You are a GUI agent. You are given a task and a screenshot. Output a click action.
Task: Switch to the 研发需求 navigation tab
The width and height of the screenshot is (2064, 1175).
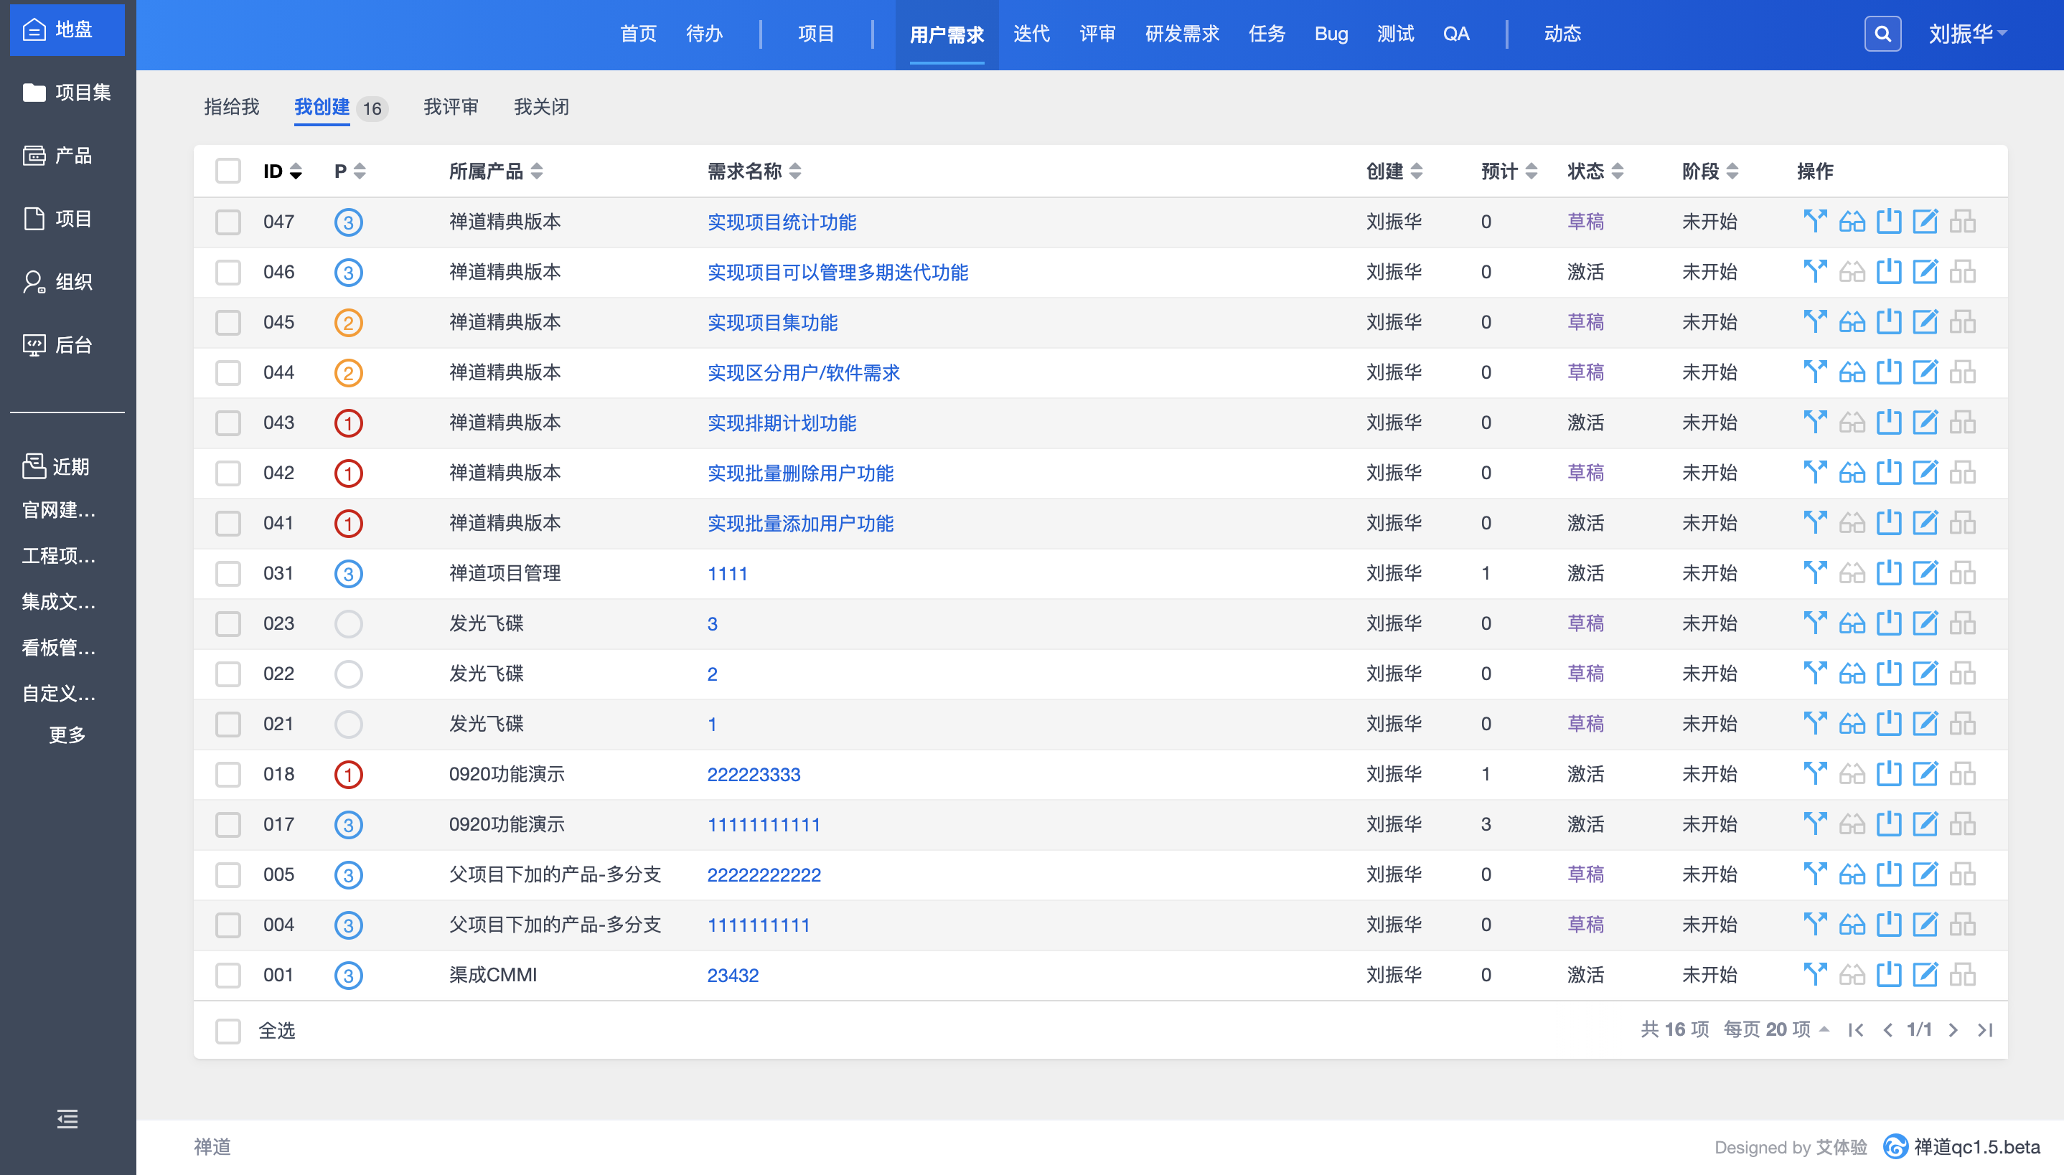pos(1181,34)
